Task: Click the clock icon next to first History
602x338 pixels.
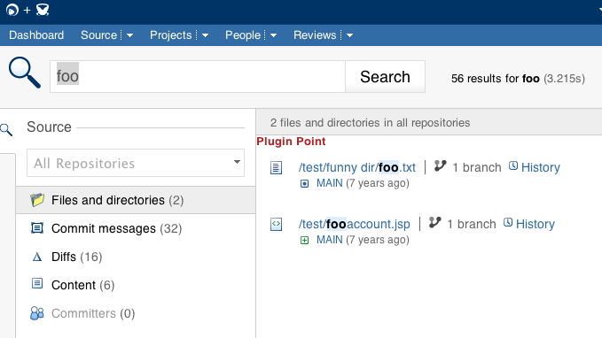Action: pos(513,166)
